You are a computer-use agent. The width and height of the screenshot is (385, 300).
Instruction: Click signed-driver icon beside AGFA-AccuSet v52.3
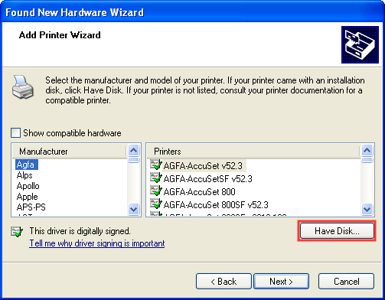point(156,165)
